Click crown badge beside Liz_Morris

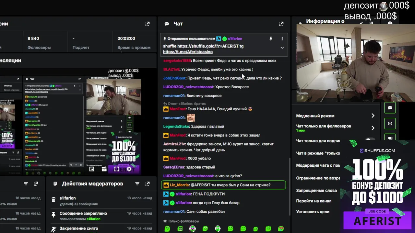coord(166,185)
